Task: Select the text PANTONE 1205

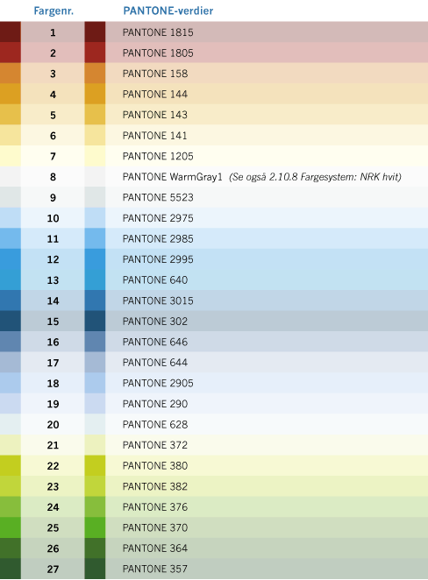Action: pyautogui.click(x=158, y=157)
